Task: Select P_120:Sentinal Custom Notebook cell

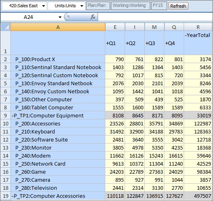Action: (58, 75)
